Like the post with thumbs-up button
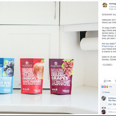 pos(107,81)
